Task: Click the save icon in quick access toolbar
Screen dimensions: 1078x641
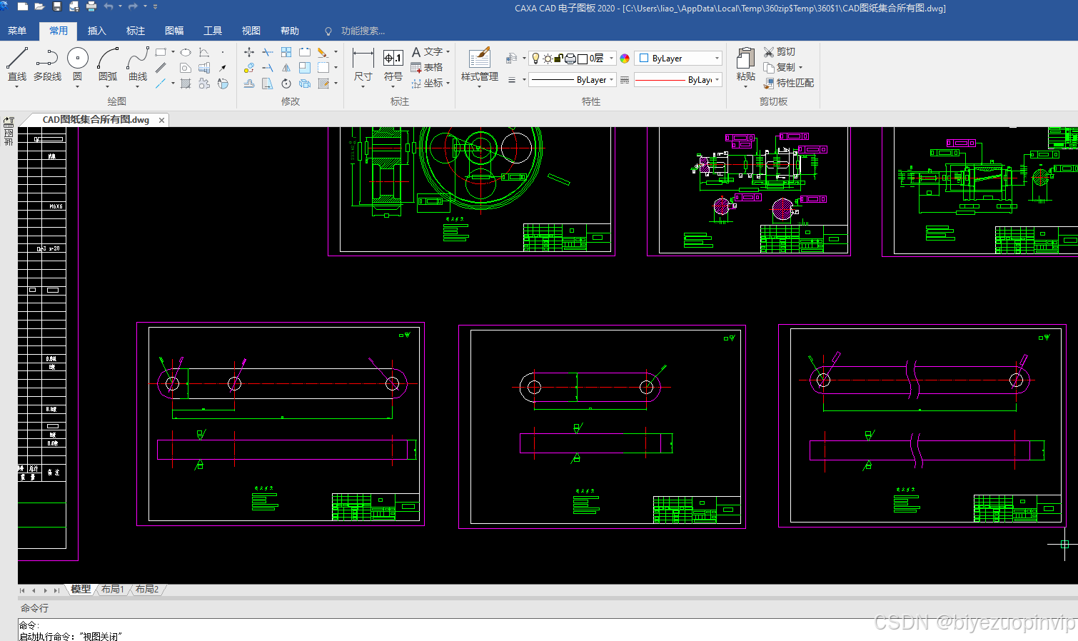Action: 57,6
